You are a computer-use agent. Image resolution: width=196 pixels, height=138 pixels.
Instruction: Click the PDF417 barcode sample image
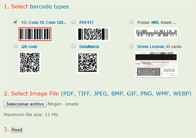pos(93,34)
